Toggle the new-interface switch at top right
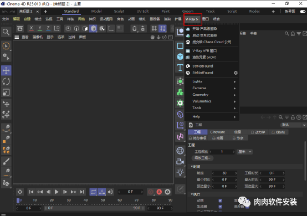 pos(303,11)
